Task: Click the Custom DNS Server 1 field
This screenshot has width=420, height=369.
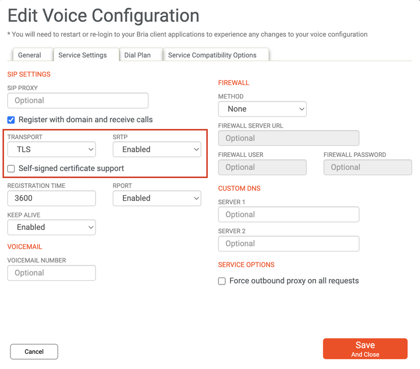Action: point(288,215)
